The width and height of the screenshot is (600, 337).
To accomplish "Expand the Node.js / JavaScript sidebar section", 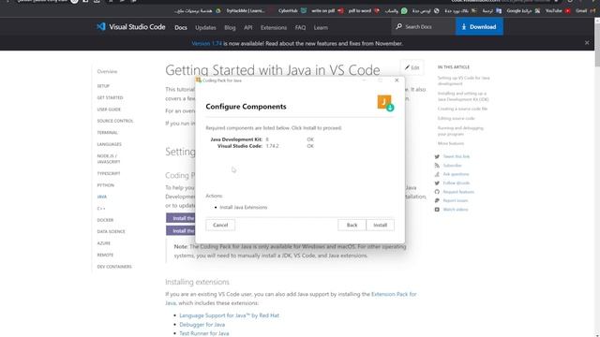I will point(109,159).
